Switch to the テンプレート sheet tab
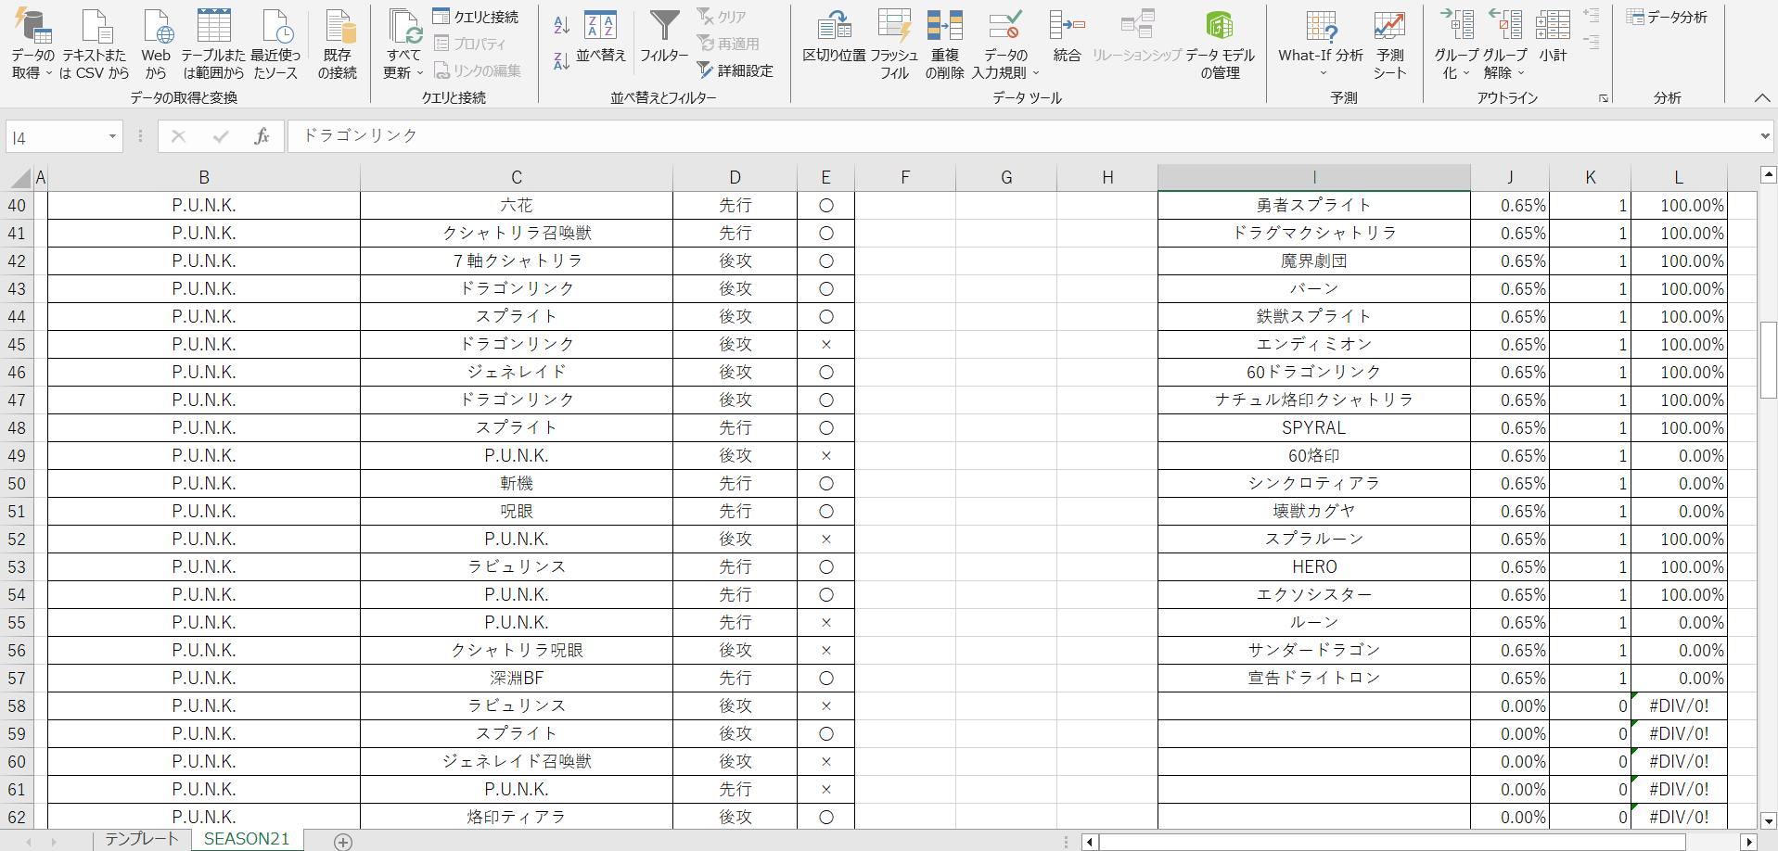Viewport: 1778px width, 851px height. (x=141, y=839)
